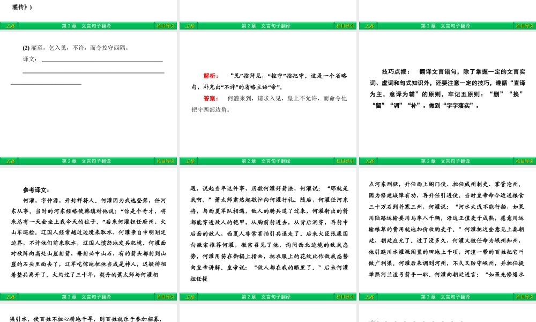Click the 工具 button on the 参考译文 slide
Screen dimensions: 536x322
coord(10,297)
